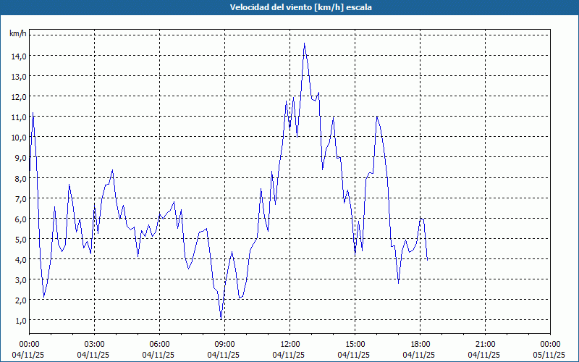
Task: Click the 21:00 time axis label
Action: click(485, 344)
